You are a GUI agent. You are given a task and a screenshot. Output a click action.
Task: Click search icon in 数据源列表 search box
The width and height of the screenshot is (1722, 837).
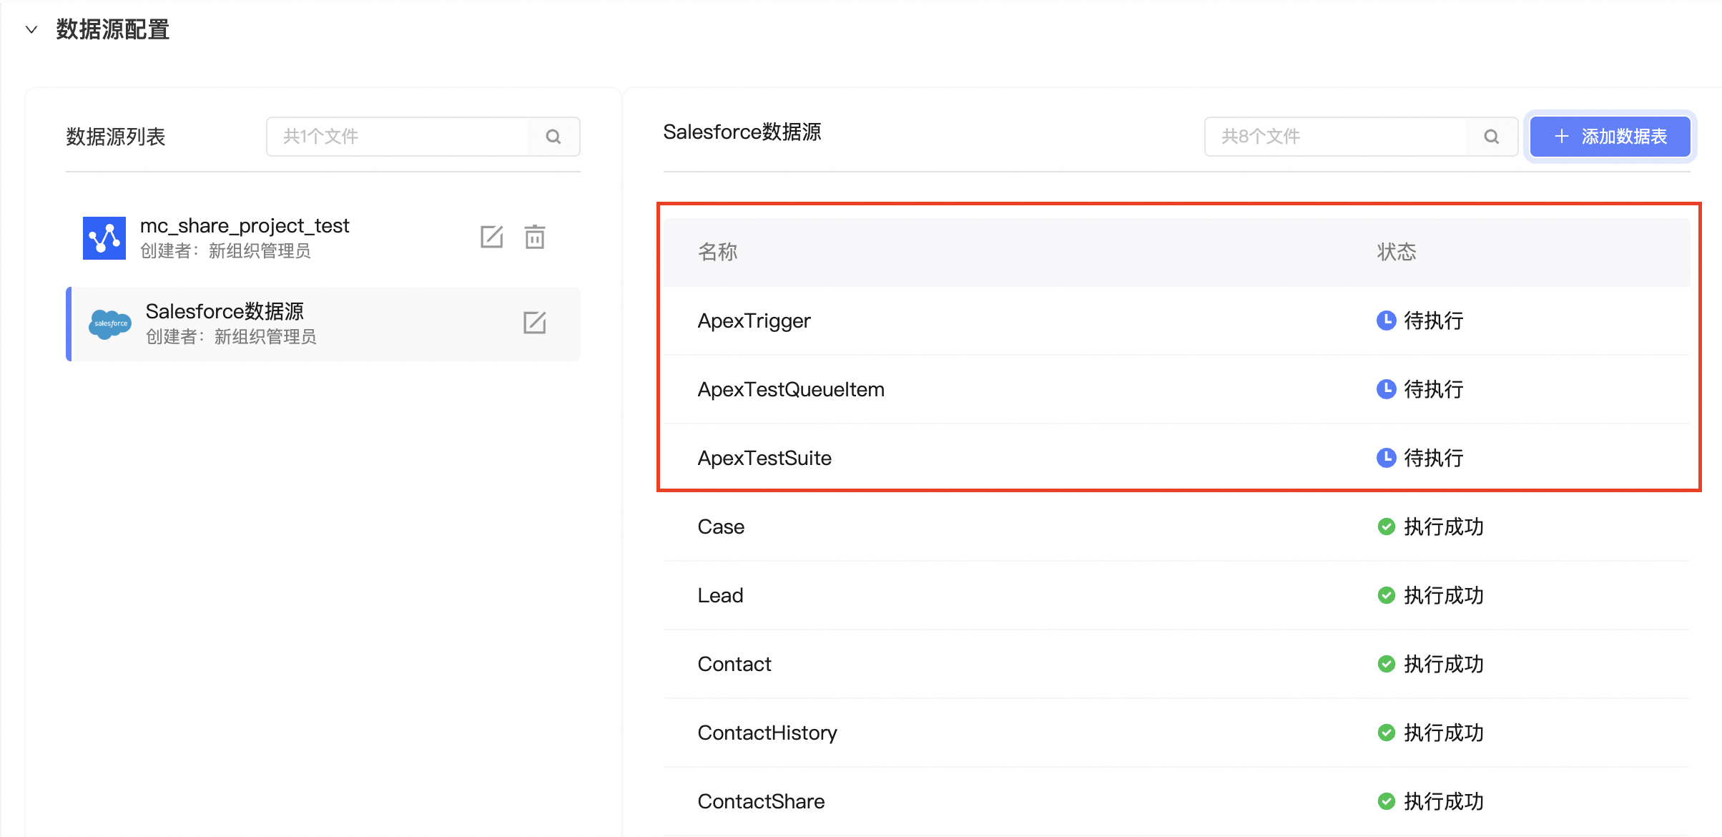click(x=553, y=137)
